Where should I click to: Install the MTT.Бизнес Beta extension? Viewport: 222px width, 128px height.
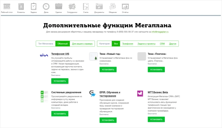click(x=156, y=119)
